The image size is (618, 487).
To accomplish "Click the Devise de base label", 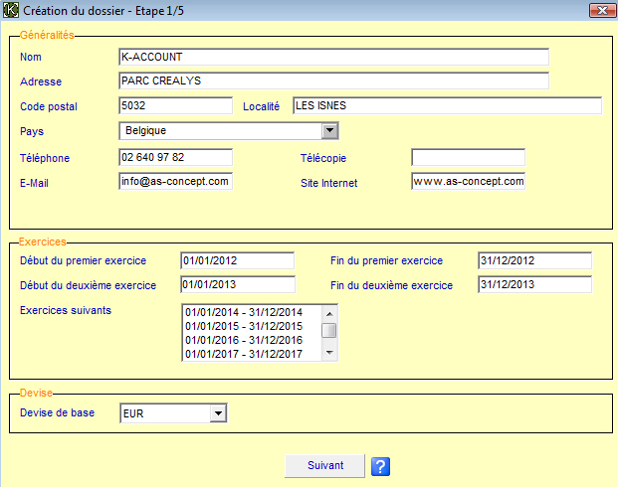I will coord(57,412).
